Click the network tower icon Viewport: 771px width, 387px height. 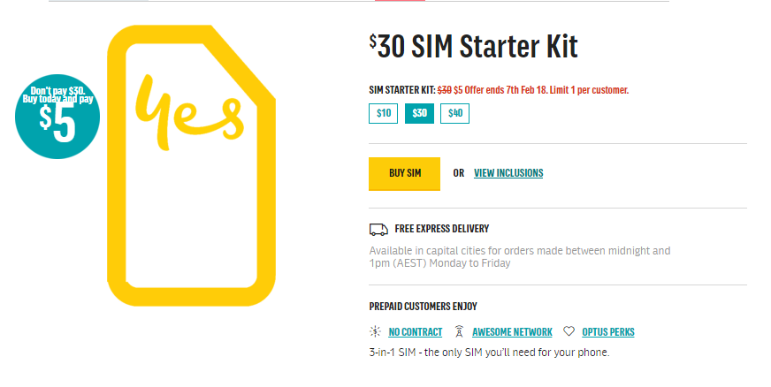pyautogui.click(x=459, y=332)
